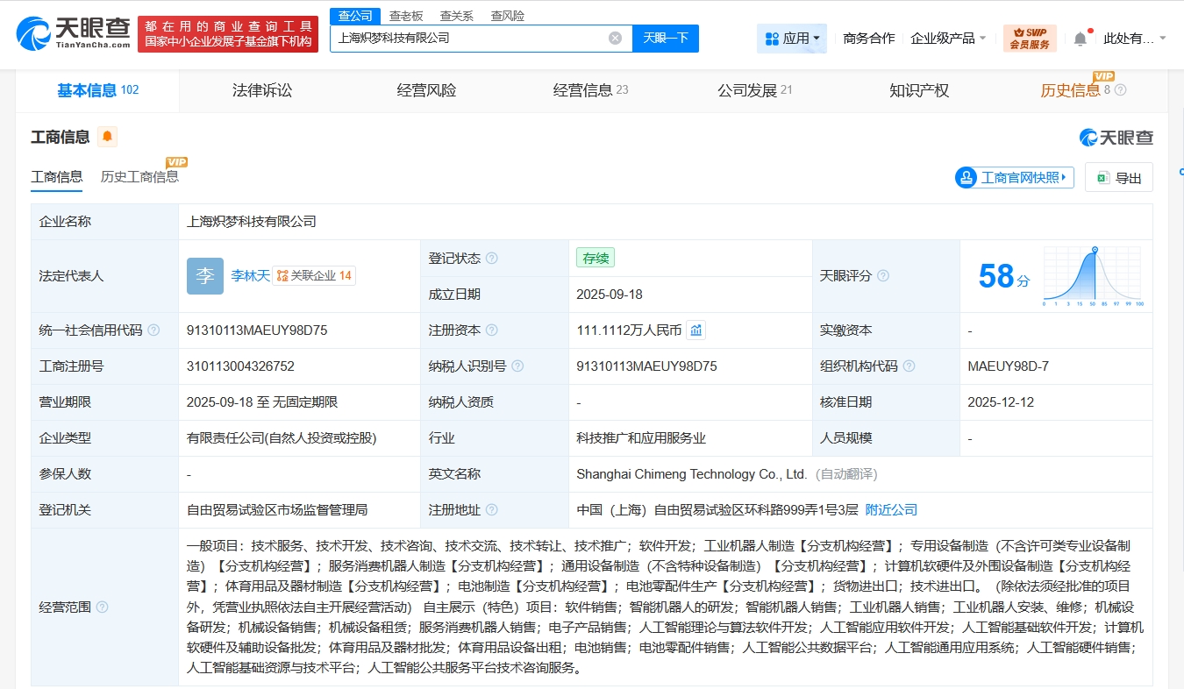Switch to the 历史工商信息 sub-tab
1184x689 pixels.
[x=139, y=177]
